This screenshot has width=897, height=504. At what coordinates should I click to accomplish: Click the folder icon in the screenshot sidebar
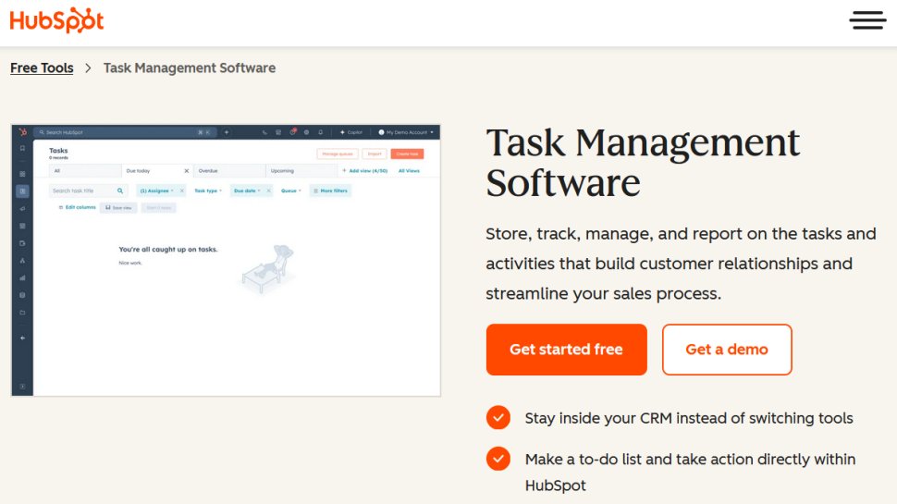pyautogui.click(x=22, y=313)
